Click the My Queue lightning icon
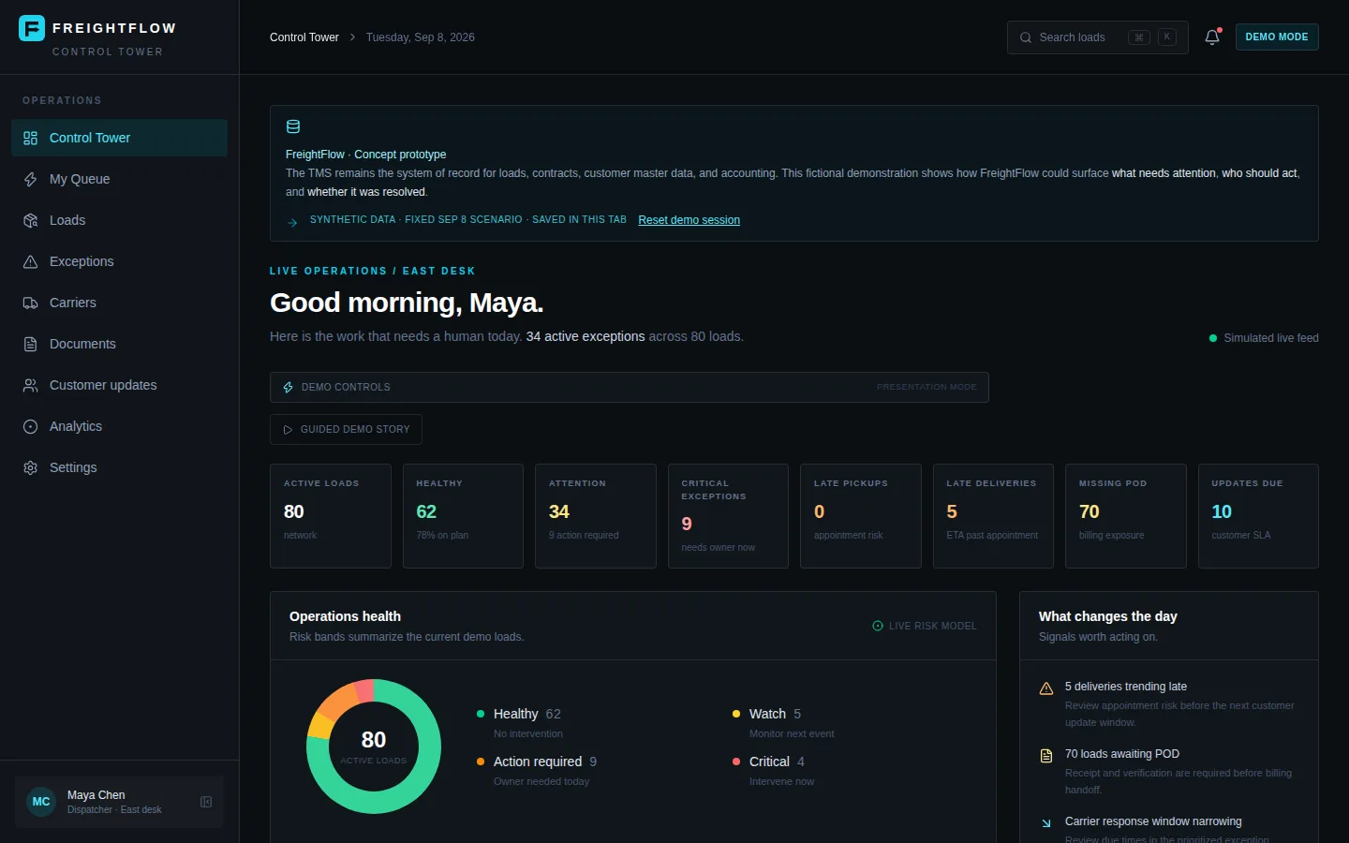This screenshot has height=843, width=1349. click(30, 179)
